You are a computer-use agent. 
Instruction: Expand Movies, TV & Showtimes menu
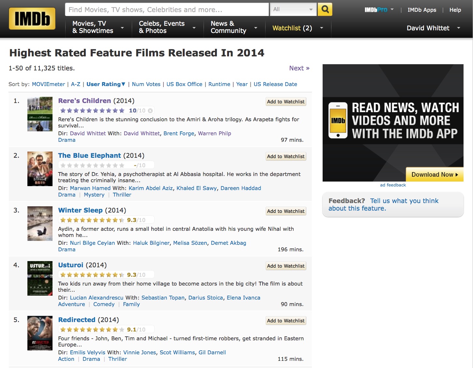(x=123, y=28)
